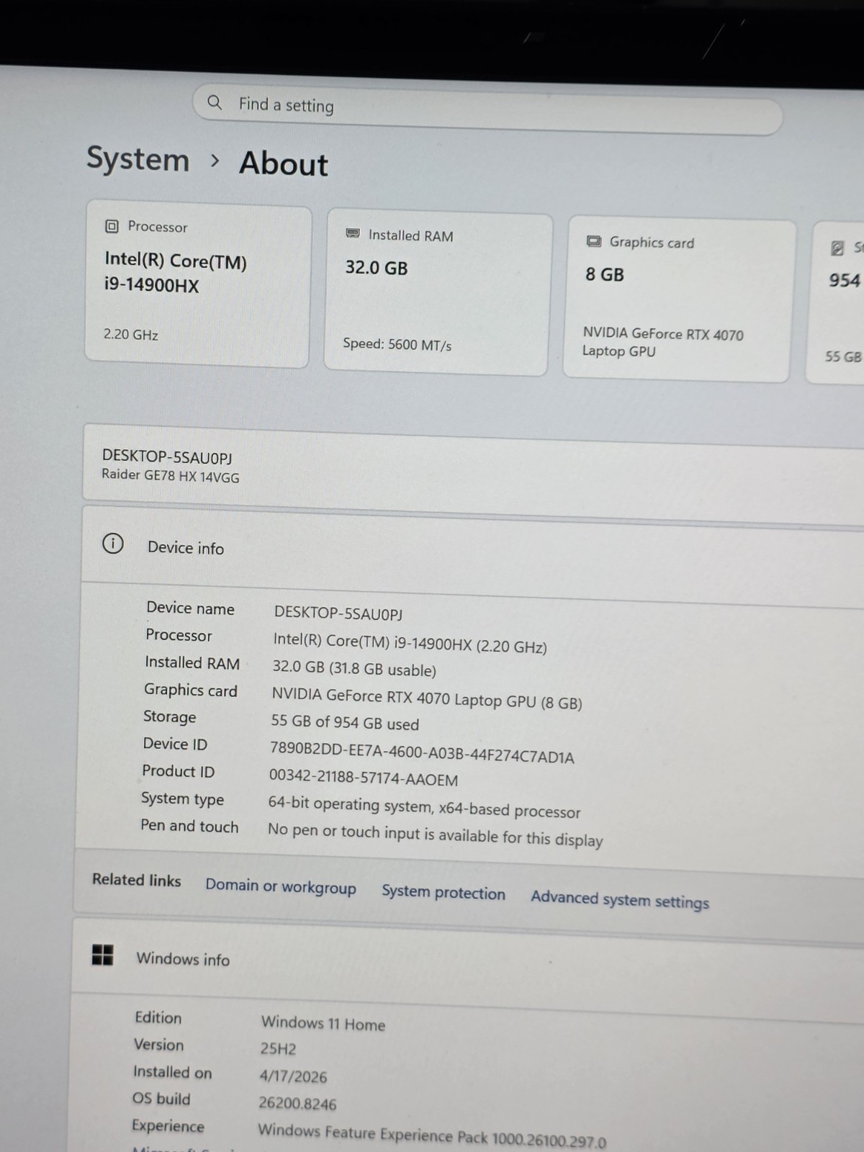
Task: Select the Device ID value 7890B2DD
Action: pos(422,752)
